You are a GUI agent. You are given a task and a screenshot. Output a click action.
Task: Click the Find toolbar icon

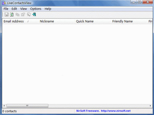point(29,15)
